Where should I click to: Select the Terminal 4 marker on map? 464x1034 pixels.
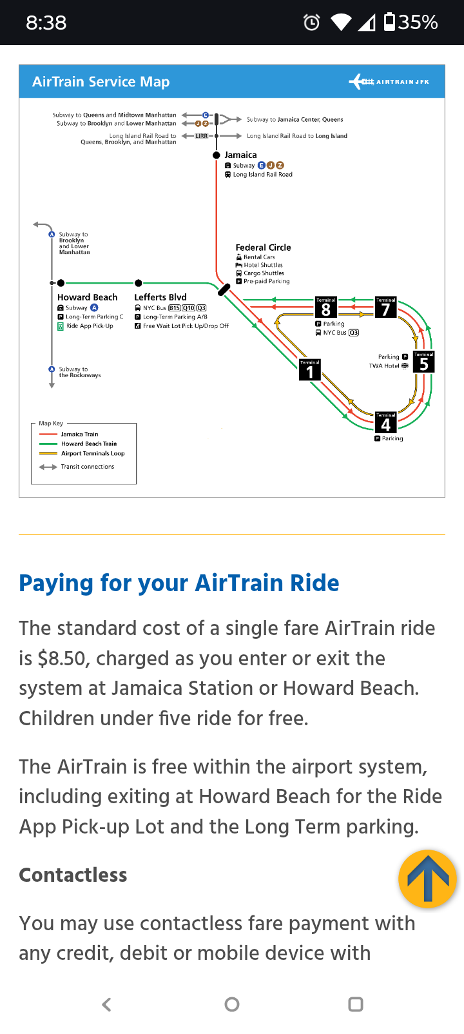(385, 422)
